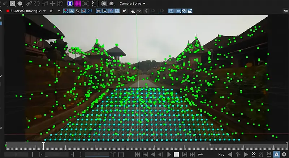Adjust the 0.5 overlay opacity value
Image resolution: width=289 pixels, height=158 pixels.
90,11
